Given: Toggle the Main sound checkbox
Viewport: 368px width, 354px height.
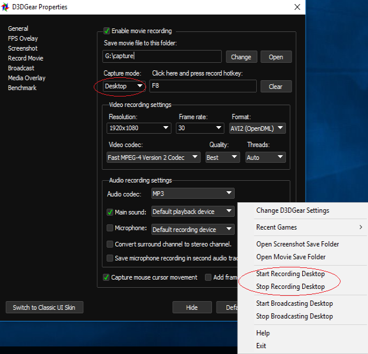Looking at the screenshot, I should tap(109, 212).
